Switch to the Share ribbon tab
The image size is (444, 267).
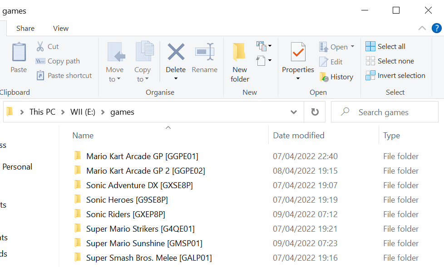point(25,28)
